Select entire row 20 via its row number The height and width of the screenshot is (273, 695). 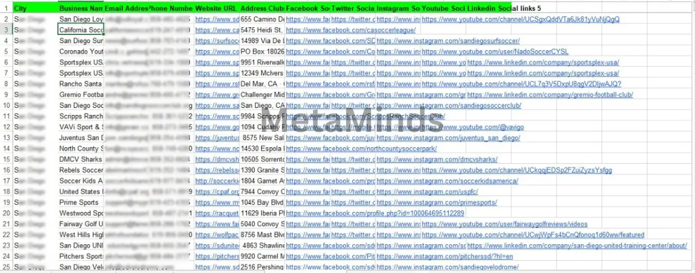6,213
